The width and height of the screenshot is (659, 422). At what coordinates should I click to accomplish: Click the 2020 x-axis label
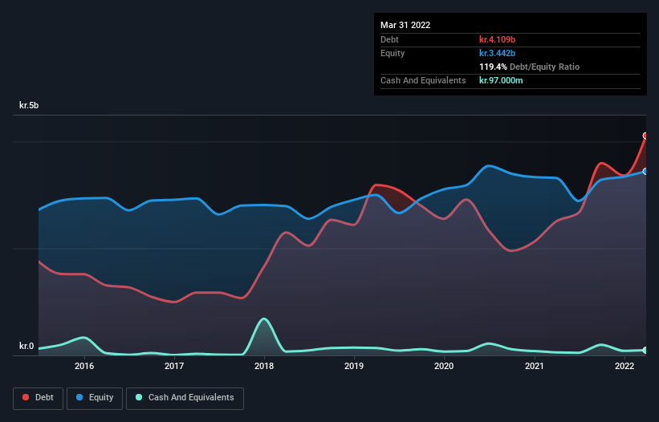pyautogui.click(x=444, y=366)
